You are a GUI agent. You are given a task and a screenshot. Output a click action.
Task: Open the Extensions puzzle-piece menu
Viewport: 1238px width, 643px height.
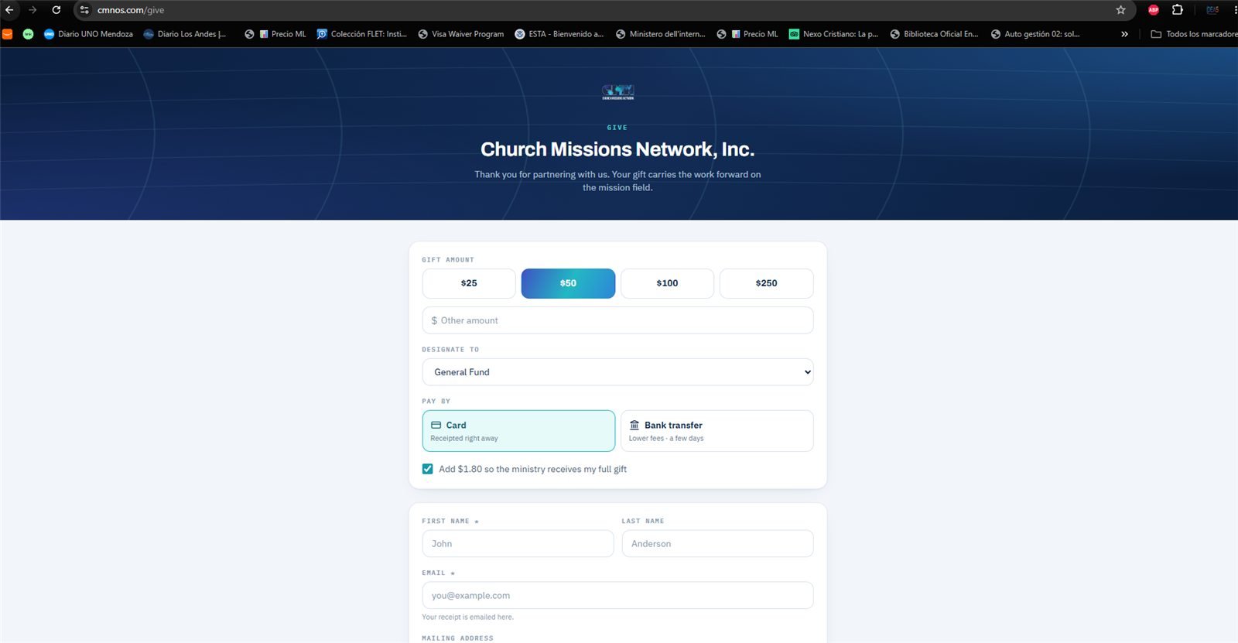coord(1178,10)
